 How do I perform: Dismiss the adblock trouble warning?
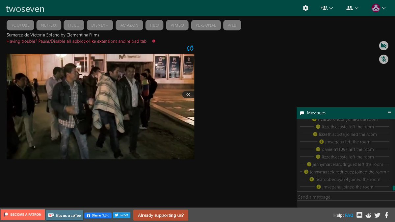point(154,41)
